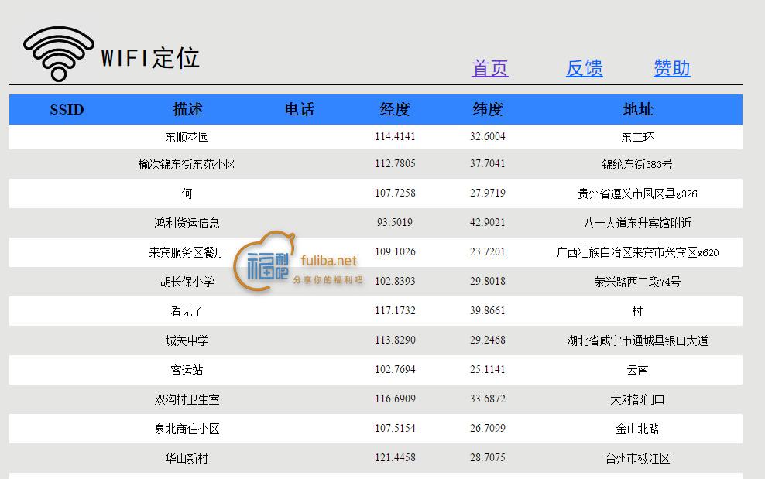Click latitude value 29.8018
Viewport: 765px width, 479px height.
[488, 281]
